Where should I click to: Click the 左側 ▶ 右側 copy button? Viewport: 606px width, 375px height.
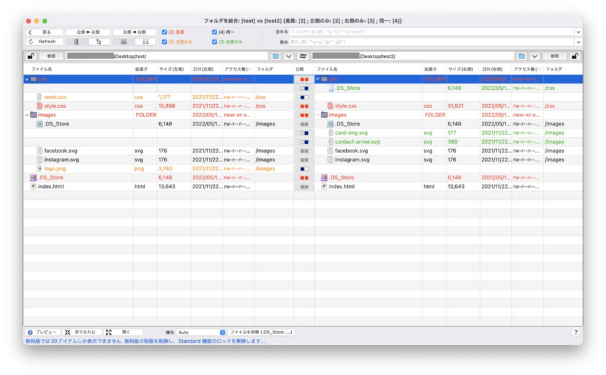tap(88, 32)
